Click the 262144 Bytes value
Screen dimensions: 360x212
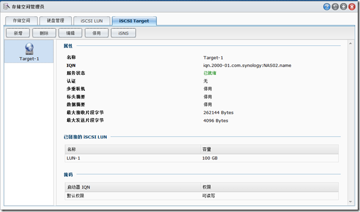(x=219, y=112)
